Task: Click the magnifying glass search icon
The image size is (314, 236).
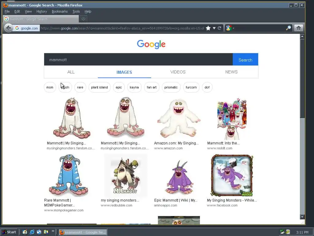Action: tap(288, 28)
